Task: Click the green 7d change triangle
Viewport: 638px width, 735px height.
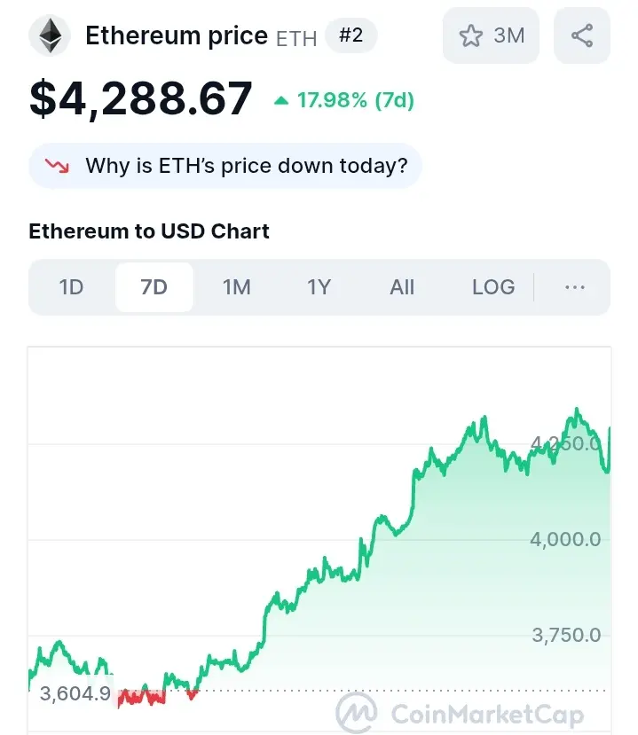Action: 281,100
